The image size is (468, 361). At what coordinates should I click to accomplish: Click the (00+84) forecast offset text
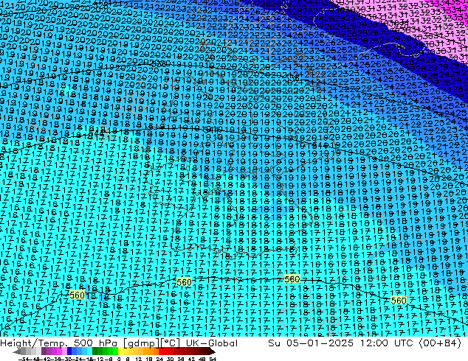pos(440,343)
